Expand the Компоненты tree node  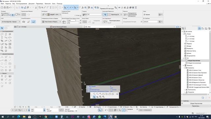[x=185, y=90]
